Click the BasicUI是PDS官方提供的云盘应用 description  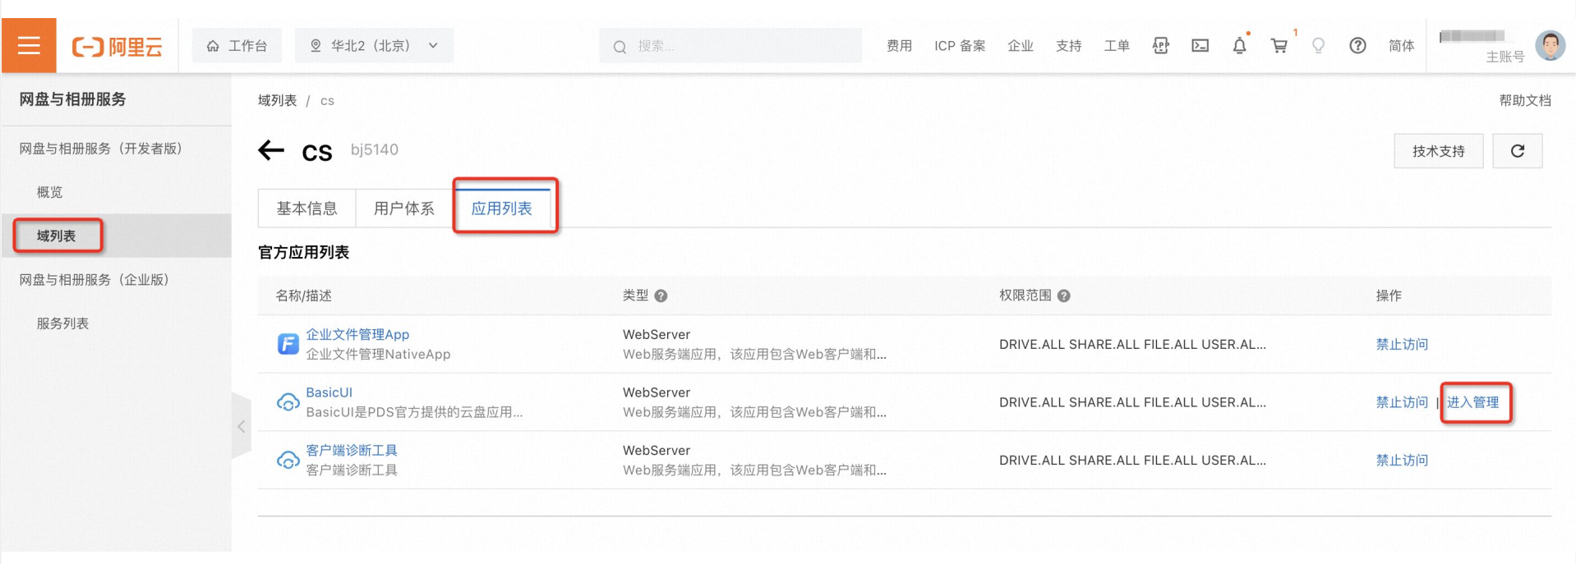(x=414, y=412)
